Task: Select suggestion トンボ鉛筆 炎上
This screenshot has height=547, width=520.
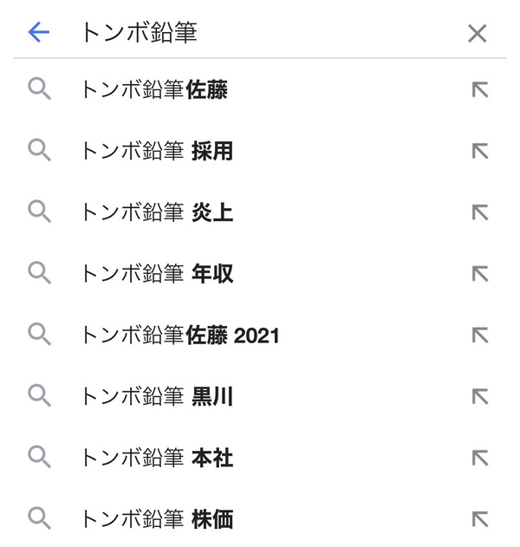Action: coord(260,212)
